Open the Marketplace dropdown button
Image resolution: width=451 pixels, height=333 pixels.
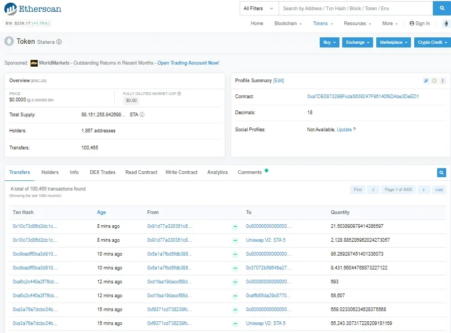coord(393,42)
